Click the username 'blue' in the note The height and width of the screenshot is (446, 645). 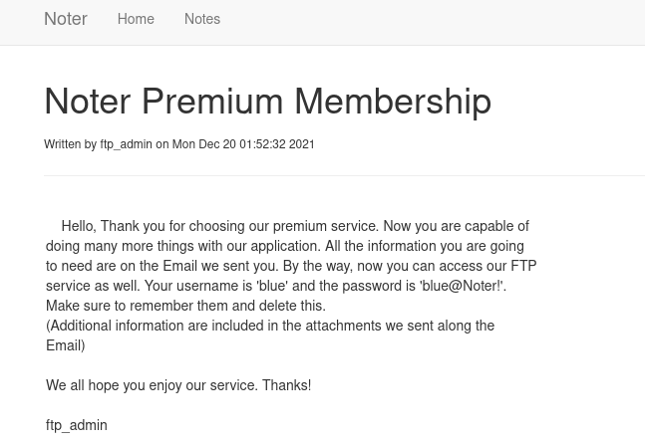pos(272,286)
